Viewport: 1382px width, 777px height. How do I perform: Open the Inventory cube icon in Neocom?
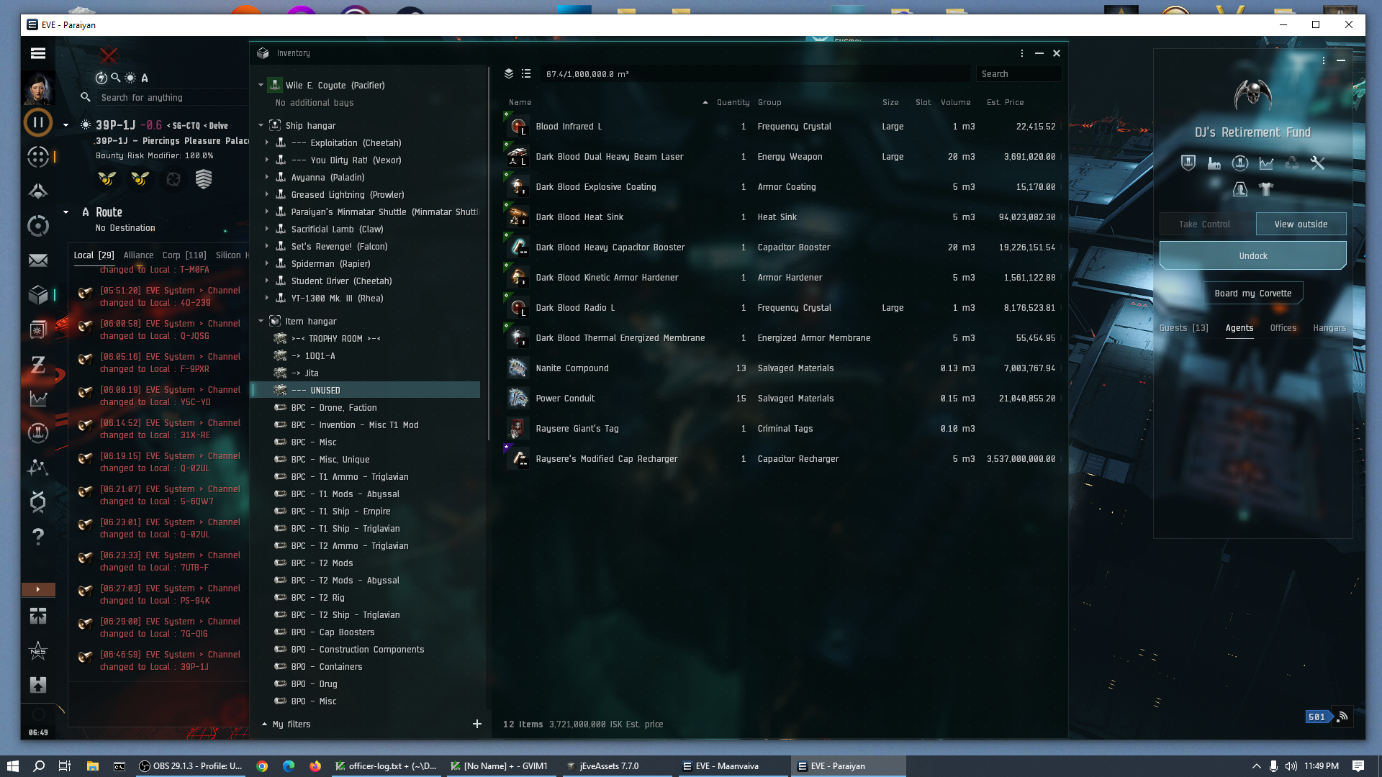38,295
